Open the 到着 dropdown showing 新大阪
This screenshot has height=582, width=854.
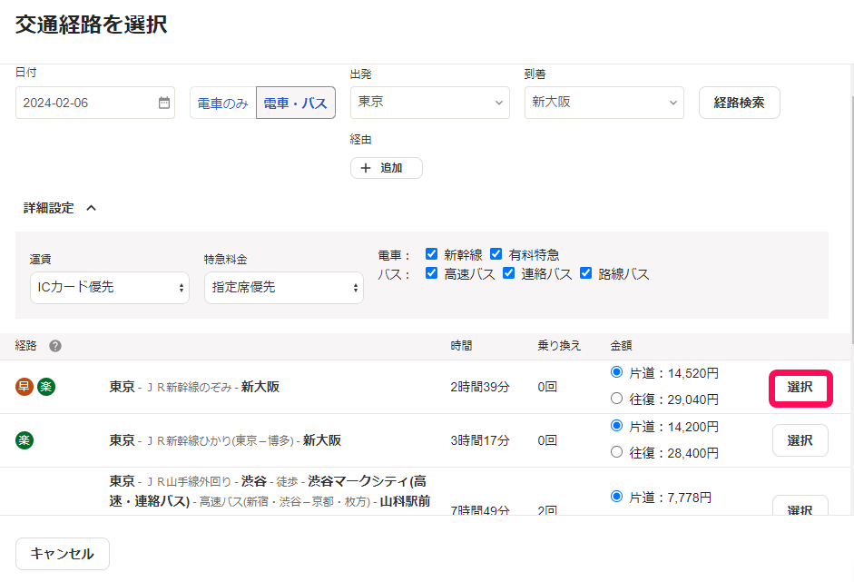604,103
